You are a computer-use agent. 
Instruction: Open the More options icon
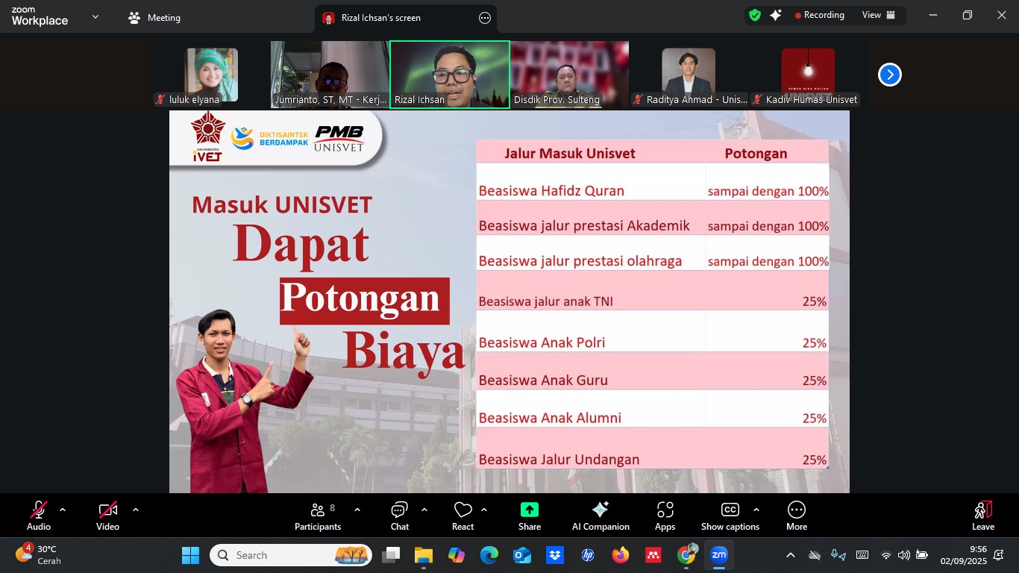(797, 510)
